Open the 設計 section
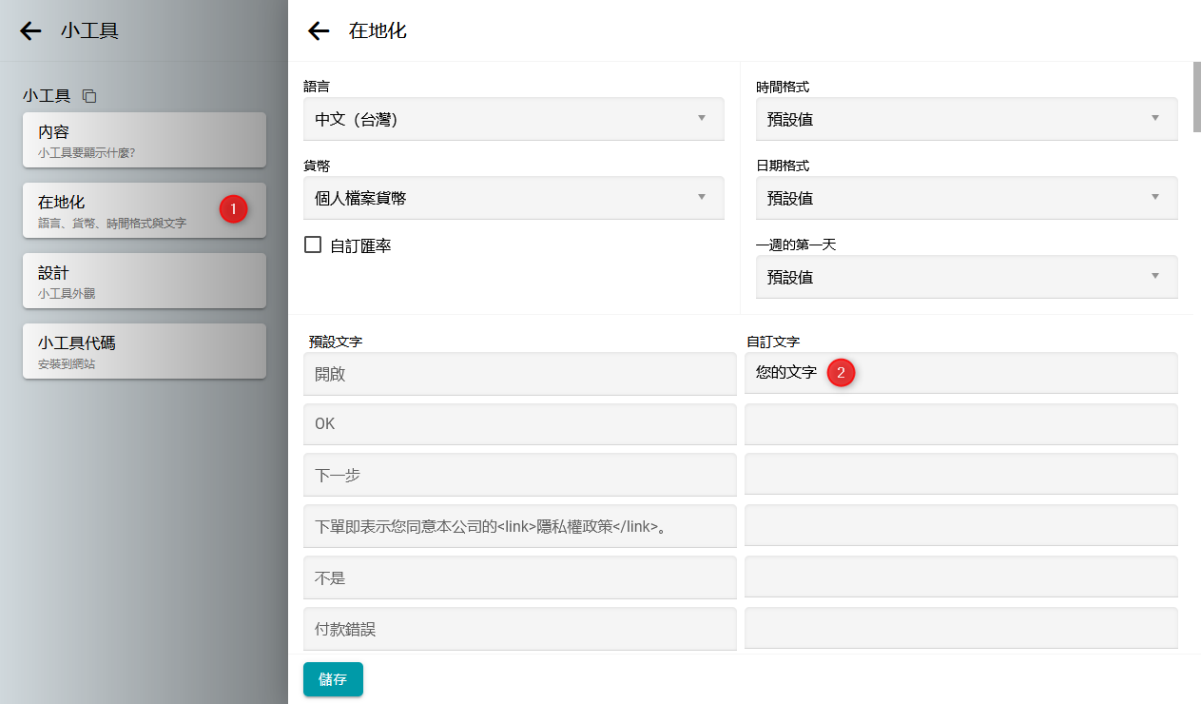The height and width of the screenshot is (704, 1201). (144, 281)
